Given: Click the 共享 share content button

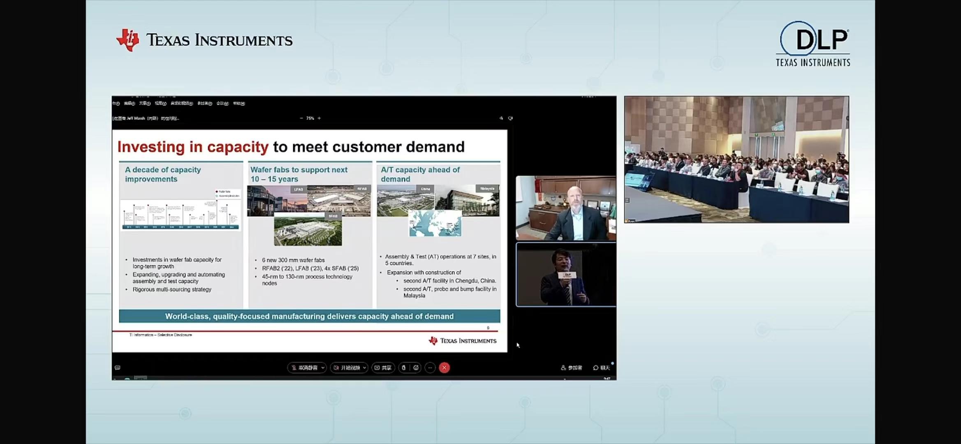Looking at the screenshot, I should 383,368.
